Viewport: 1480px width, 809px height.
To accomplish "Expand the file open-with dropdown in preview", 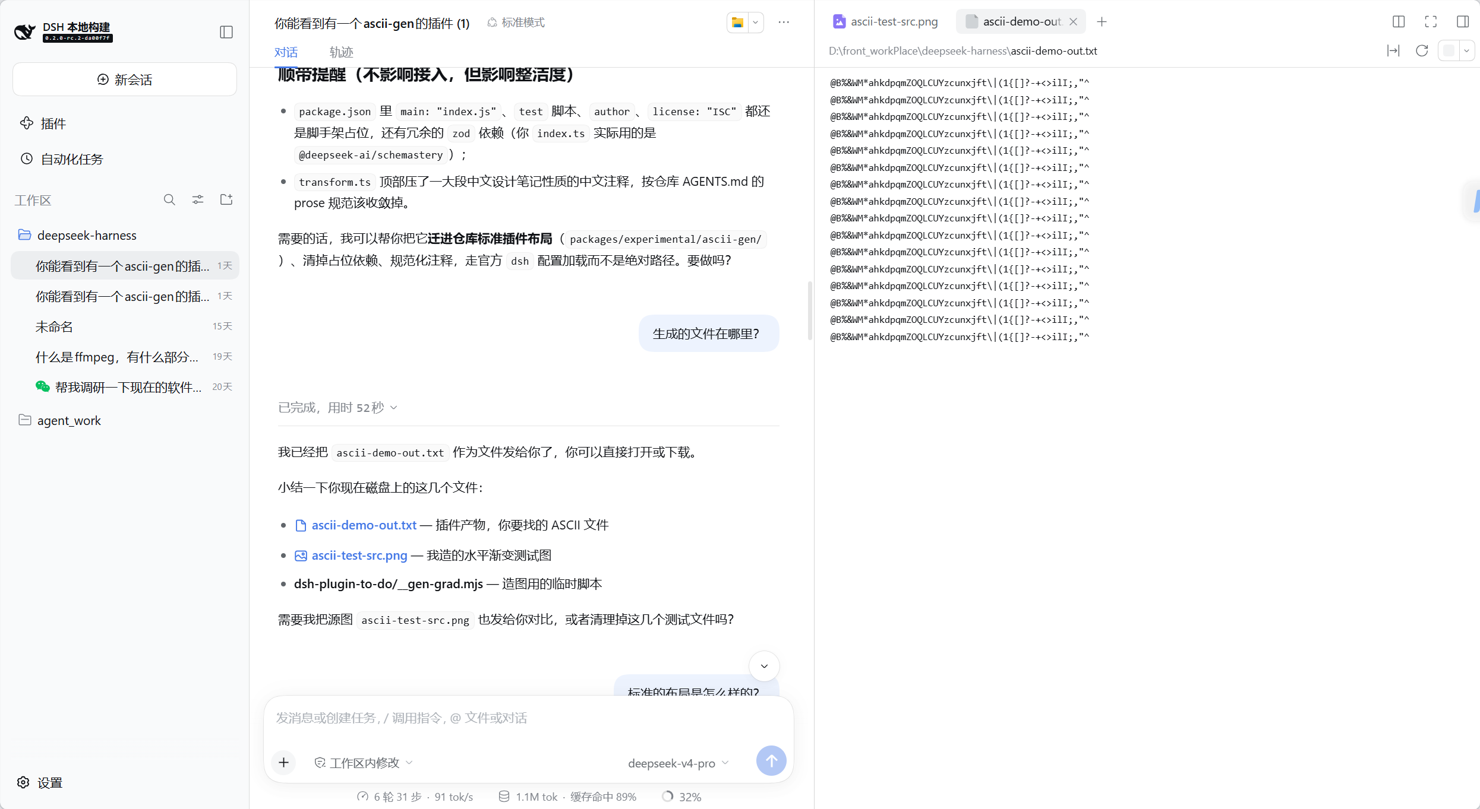I will coord(1466,51).
